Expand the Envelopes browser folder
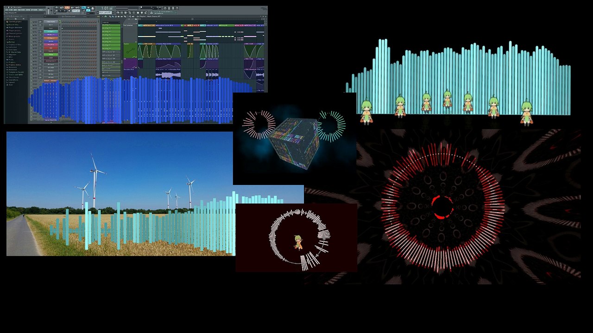This screenshot has height=333, width=593. 13,50
